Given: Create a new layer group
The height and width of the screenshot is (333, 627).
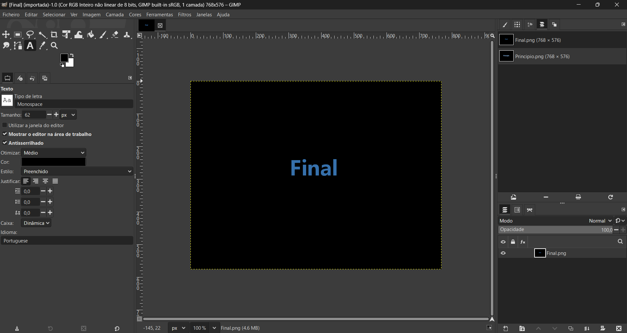Looking at the screenshot, I should (522, 328).
